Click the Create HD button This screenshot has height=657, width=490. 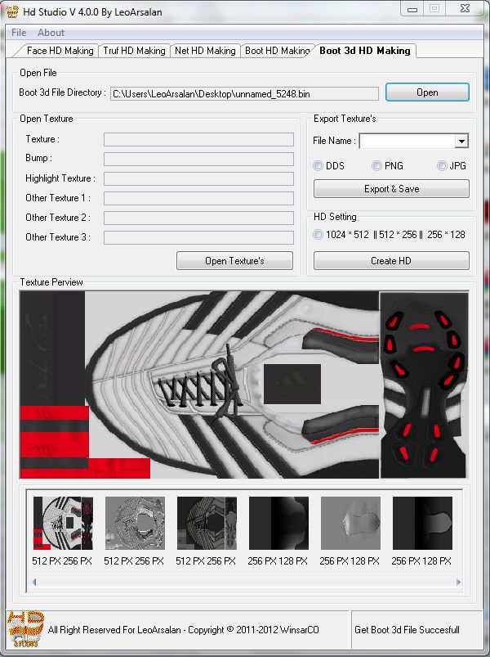391,261
